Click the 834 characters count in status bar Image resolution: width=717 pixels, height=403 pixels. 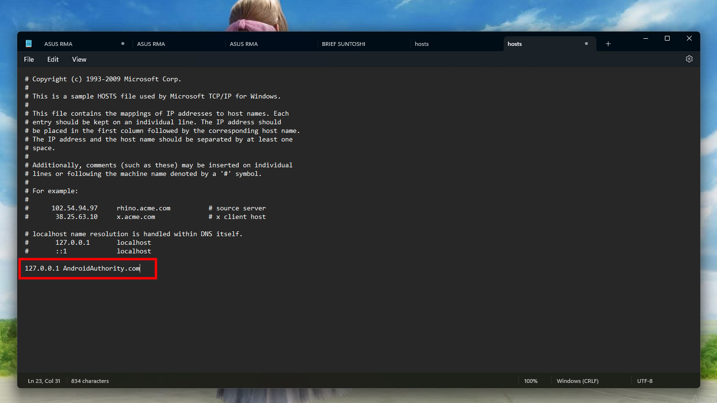[90, 381]
